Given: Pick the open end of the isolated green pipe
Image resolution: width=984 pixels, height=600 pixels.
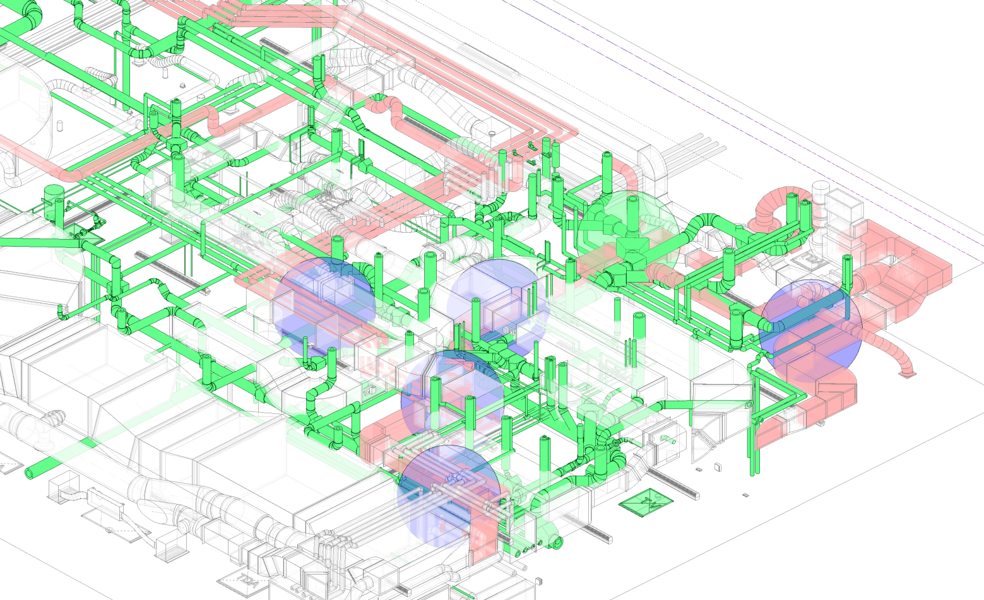Looking at the screenshot, I should pyautogui.click(x=30, y=472).
